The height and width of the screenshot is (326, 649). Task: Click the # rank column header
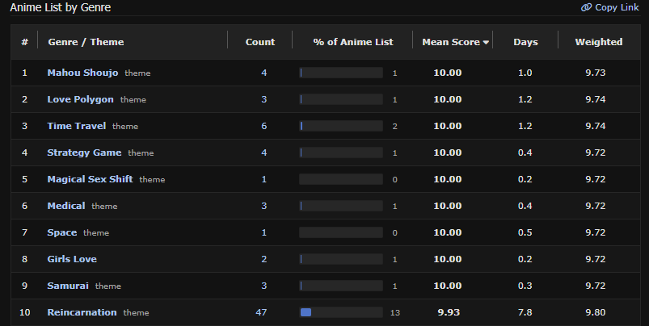[25, 42]
